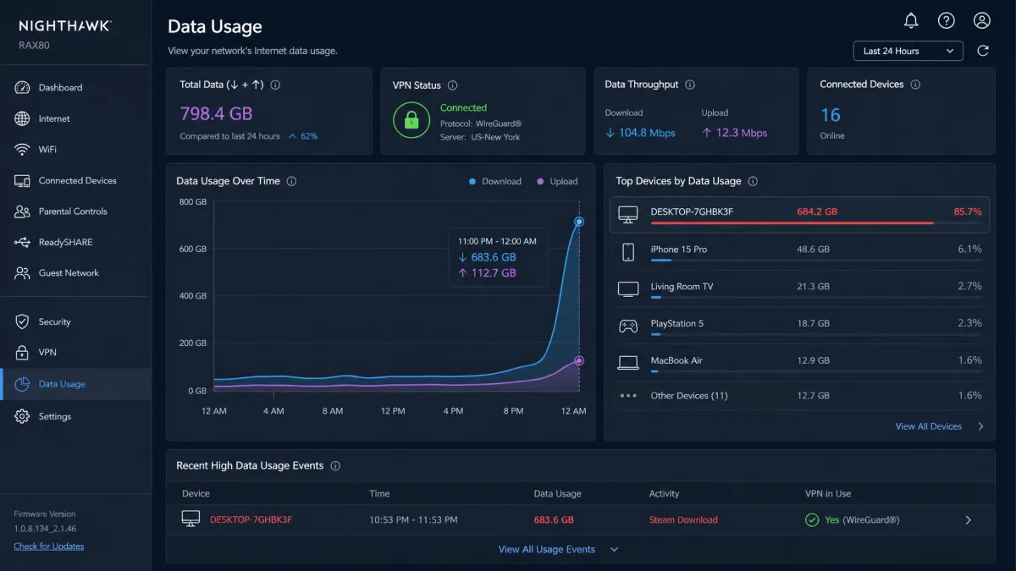Open the notifications bell icon
Image resolution: width=1016 pixels, height=571 pixels.
click(x=911, y=20)
